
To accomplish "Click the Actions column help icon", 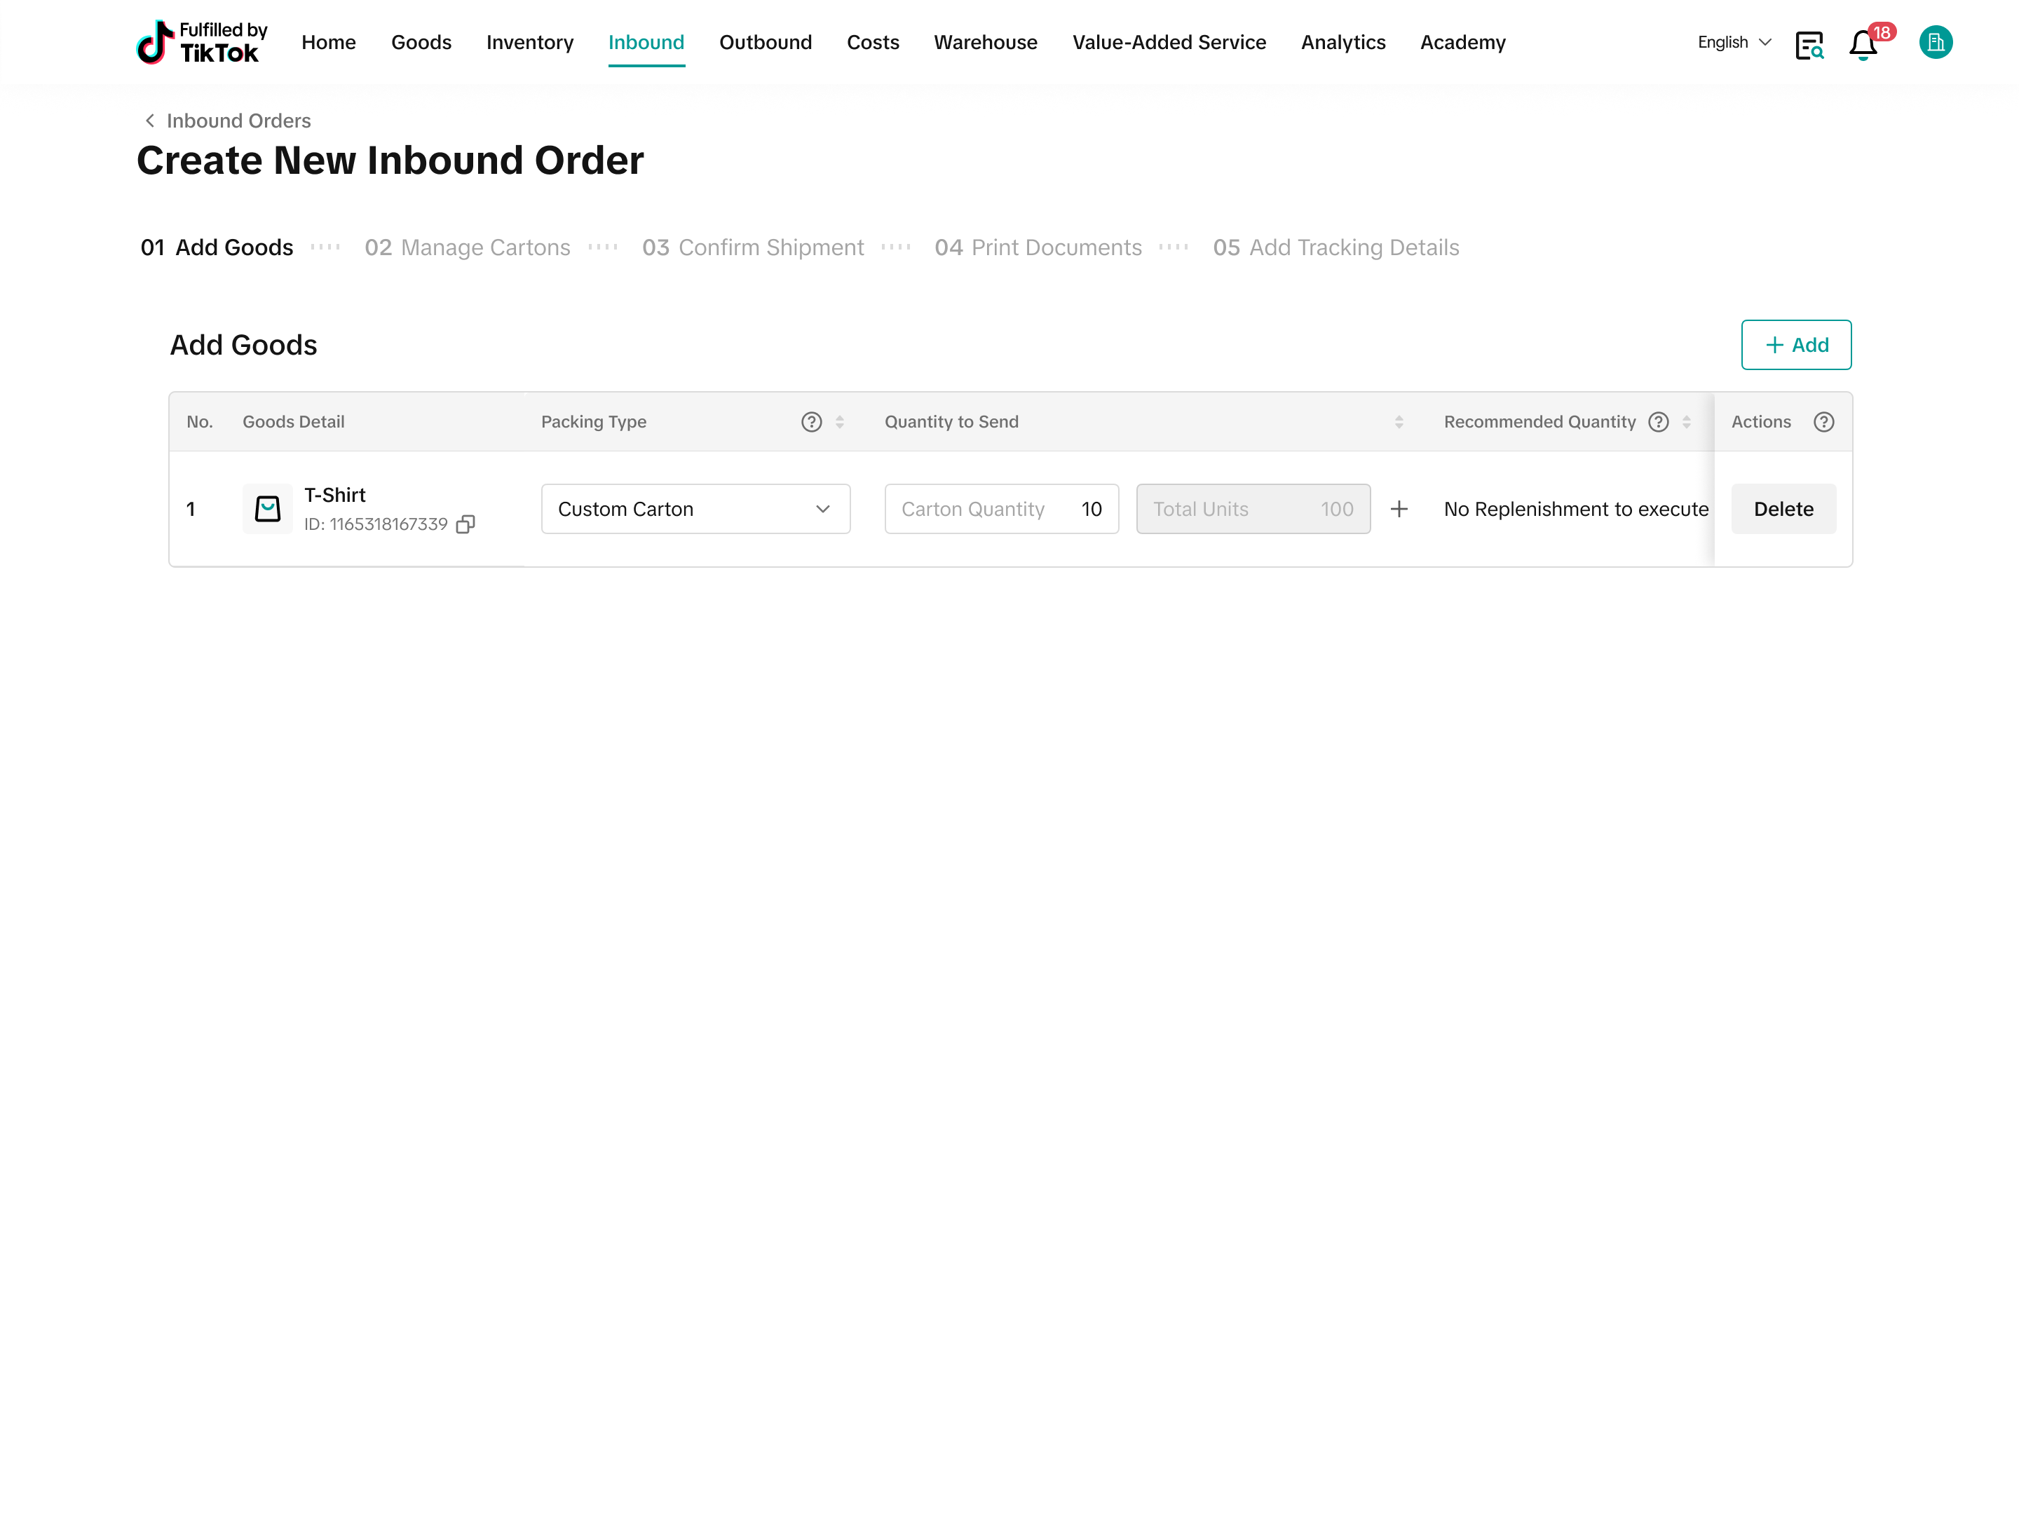I will click(1823, 422).
